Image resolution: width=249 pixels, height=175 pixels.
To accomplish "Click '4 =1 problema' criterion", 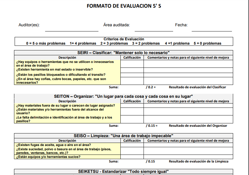I will [177, 43].
